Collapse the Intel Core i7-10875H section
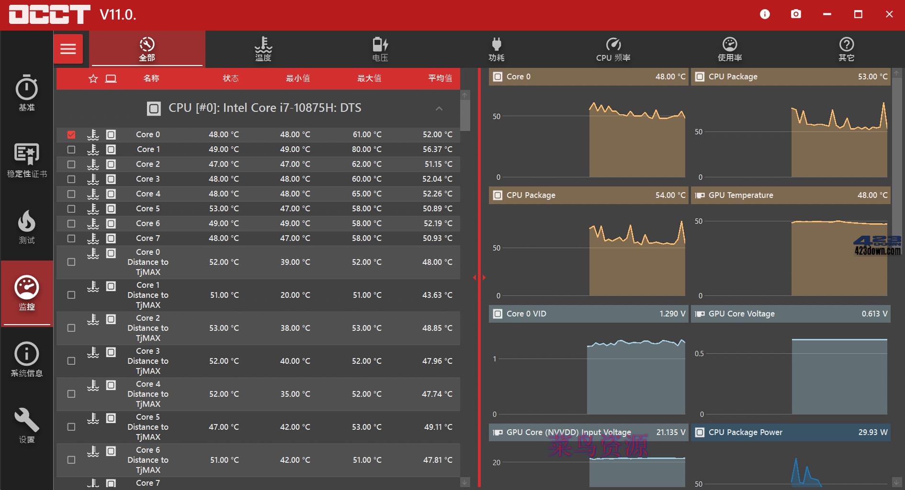Image resolution: width=905 pixels, height=490 pixels. click(439, 108)
